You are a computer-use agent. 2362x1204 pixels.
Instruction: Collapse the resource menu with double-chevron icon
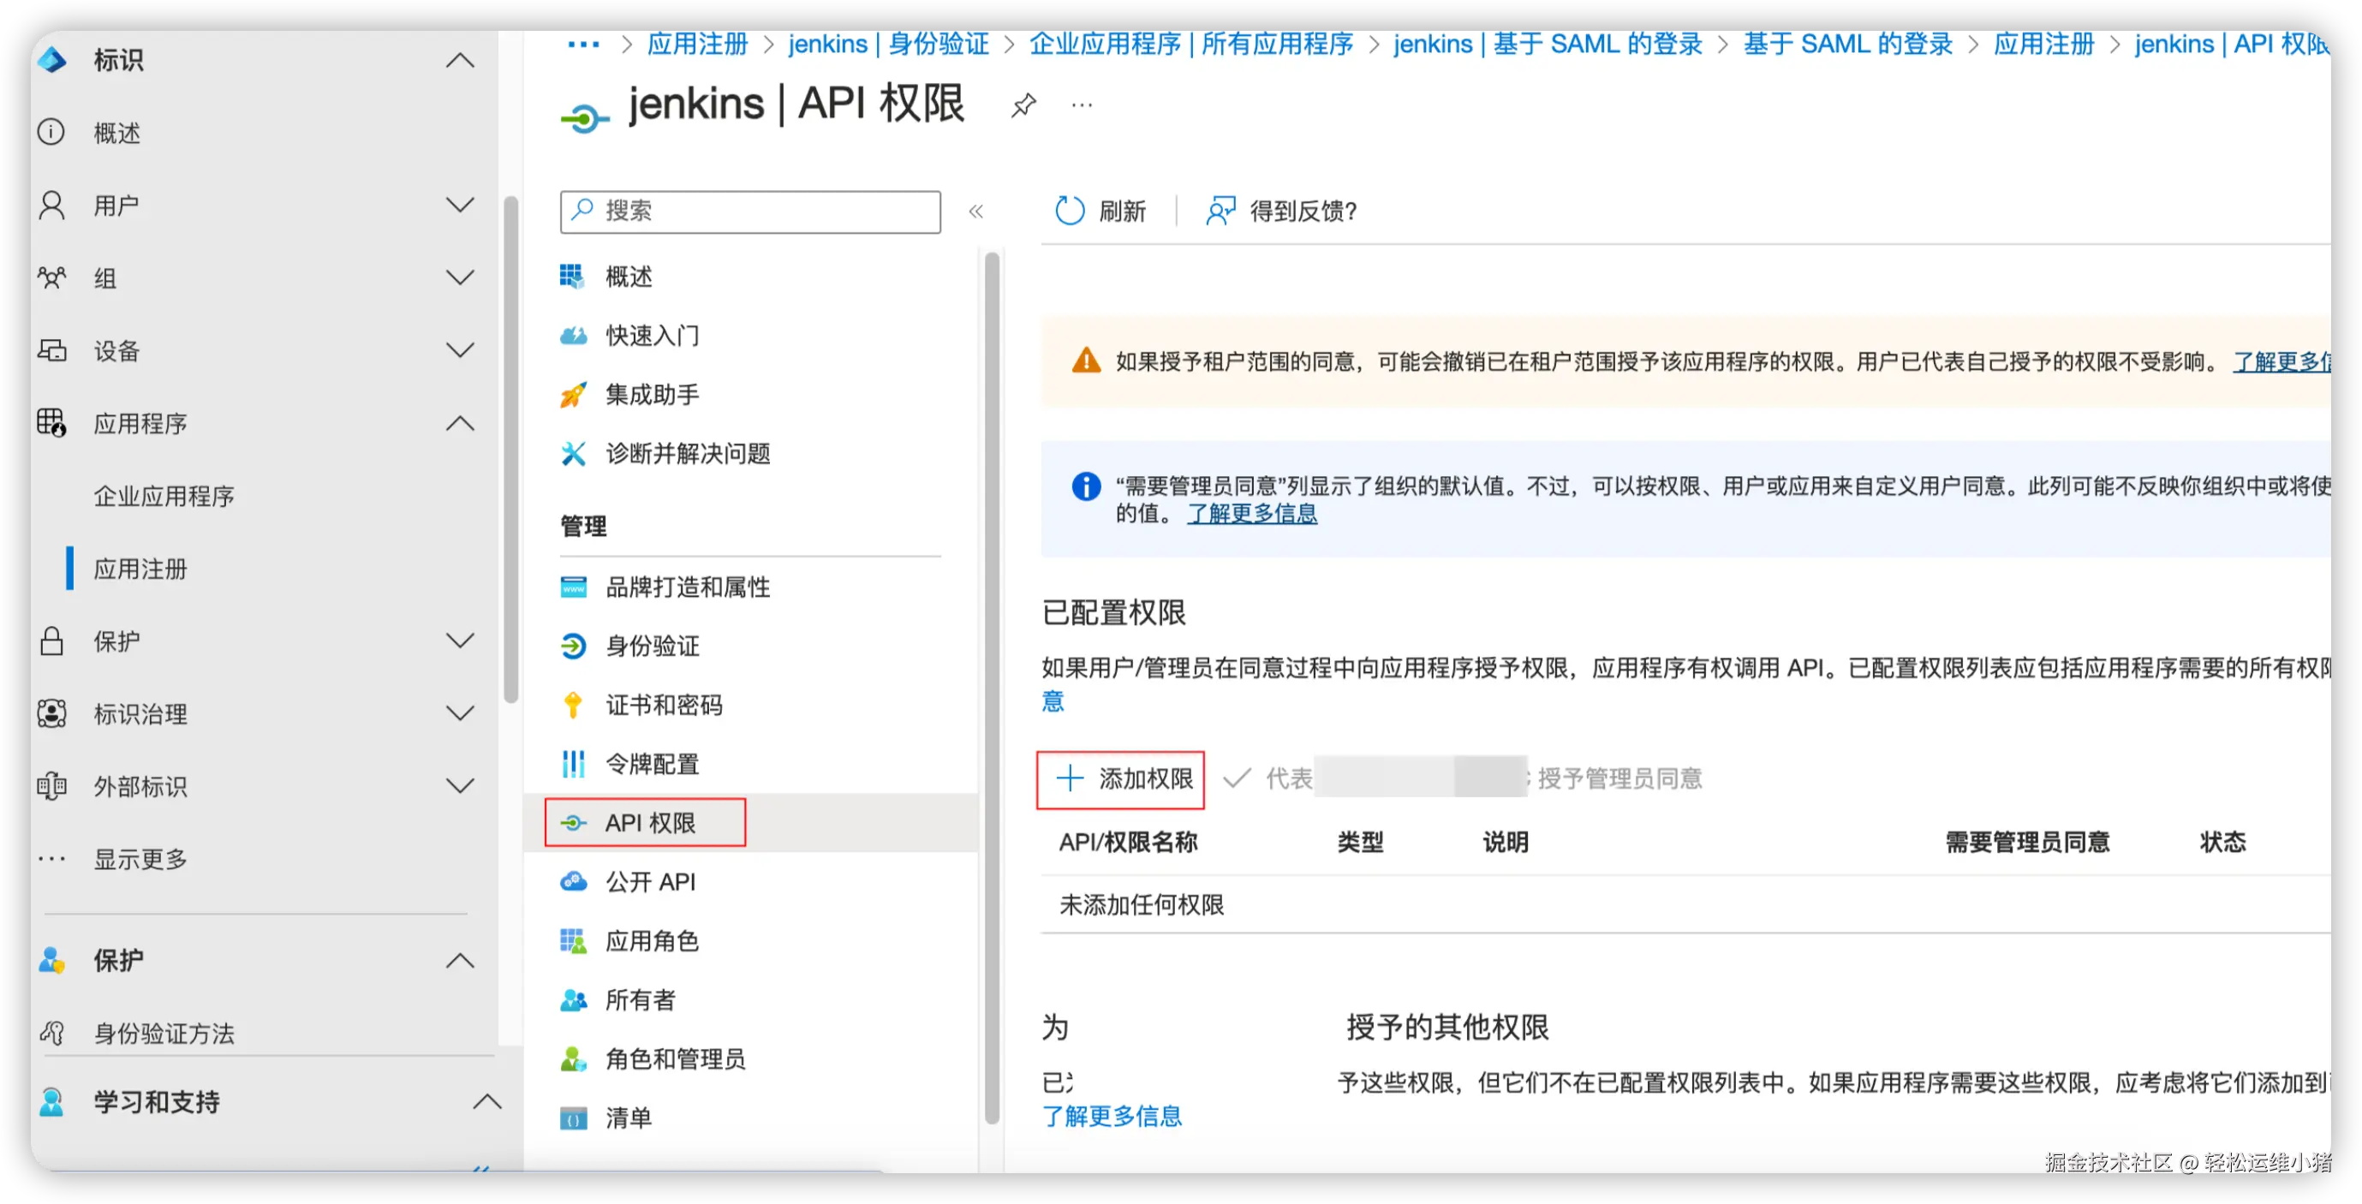pyautogui.click(x=975, y=212)
